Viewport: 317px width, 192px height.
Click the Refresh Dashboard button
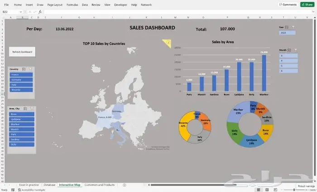point(22,52)
